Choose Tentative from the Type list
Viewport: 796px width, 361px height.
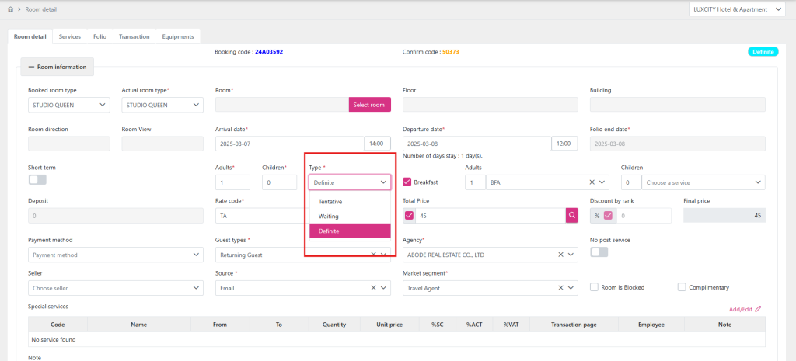coord(330,202)
